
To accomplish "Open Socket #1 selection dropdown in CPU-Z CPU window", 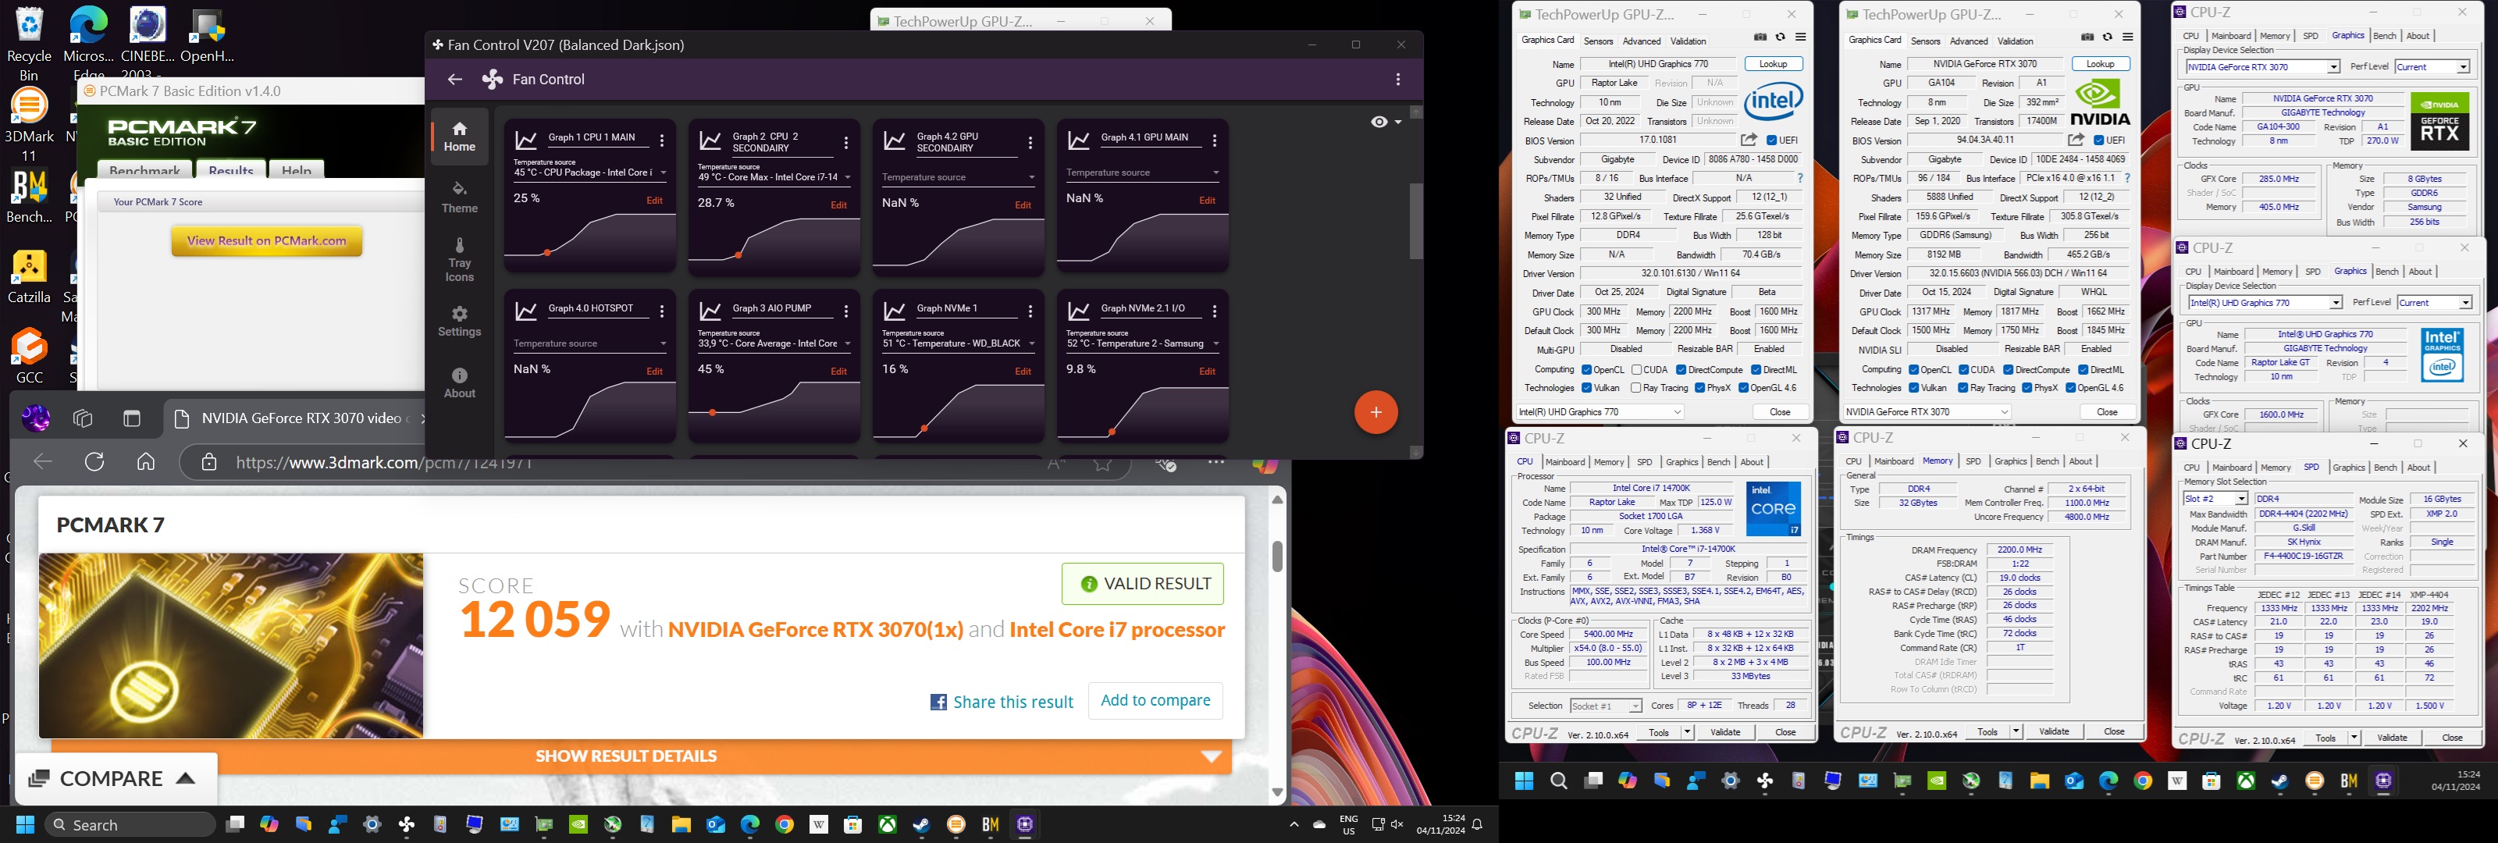I will tap(1605, 706).
